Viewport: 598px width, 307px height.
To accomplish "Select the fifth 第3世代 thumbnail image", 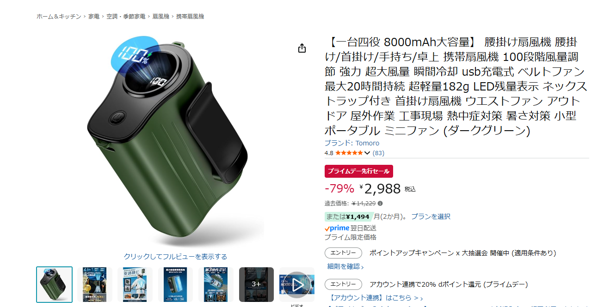I will coord(216,284).
